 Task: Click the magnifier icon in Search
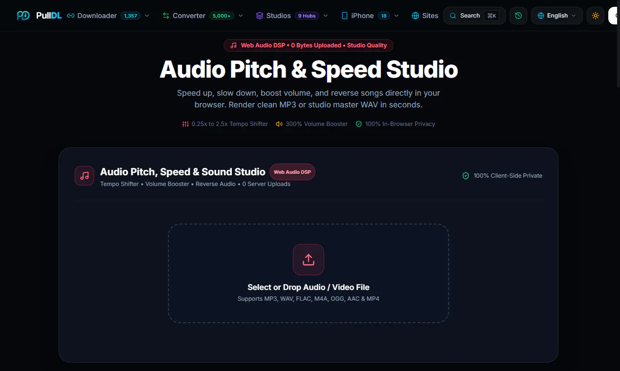coord(453,16)
